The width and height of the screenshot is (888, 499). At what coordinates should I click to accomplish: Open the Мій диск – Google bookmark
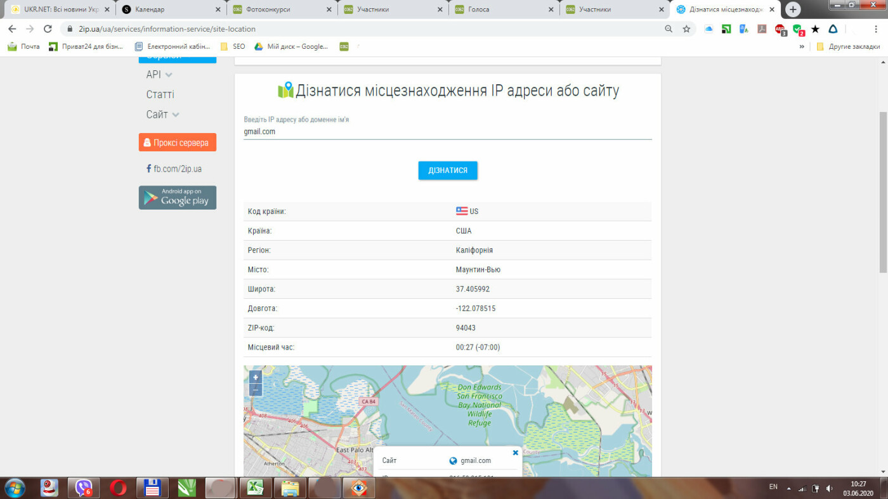pos(291,46)
